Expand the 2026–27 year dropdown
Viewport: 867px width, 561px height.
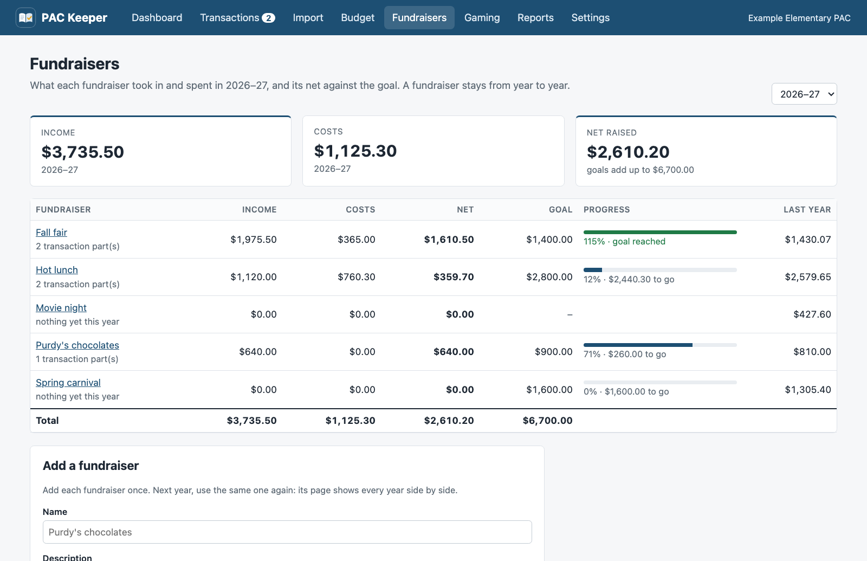[804, 94]
